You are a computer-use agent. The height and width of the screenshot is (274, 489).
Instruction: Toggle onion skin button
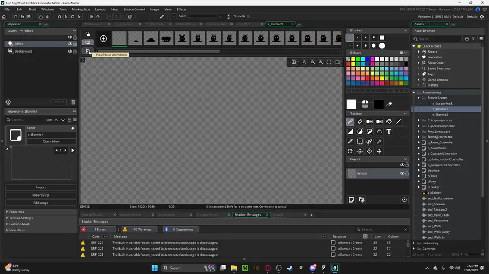[x=87, y=34]
